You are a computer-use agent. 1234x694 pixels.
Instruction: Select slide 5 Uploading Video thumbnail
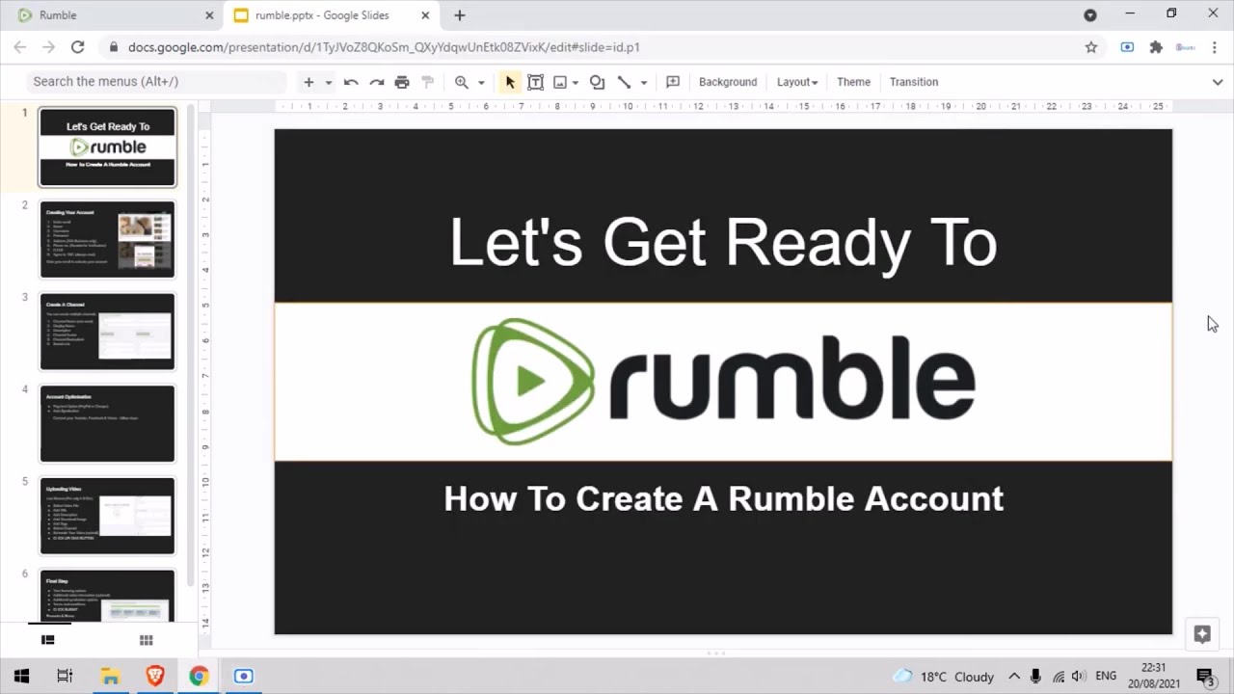coord(107,516)
